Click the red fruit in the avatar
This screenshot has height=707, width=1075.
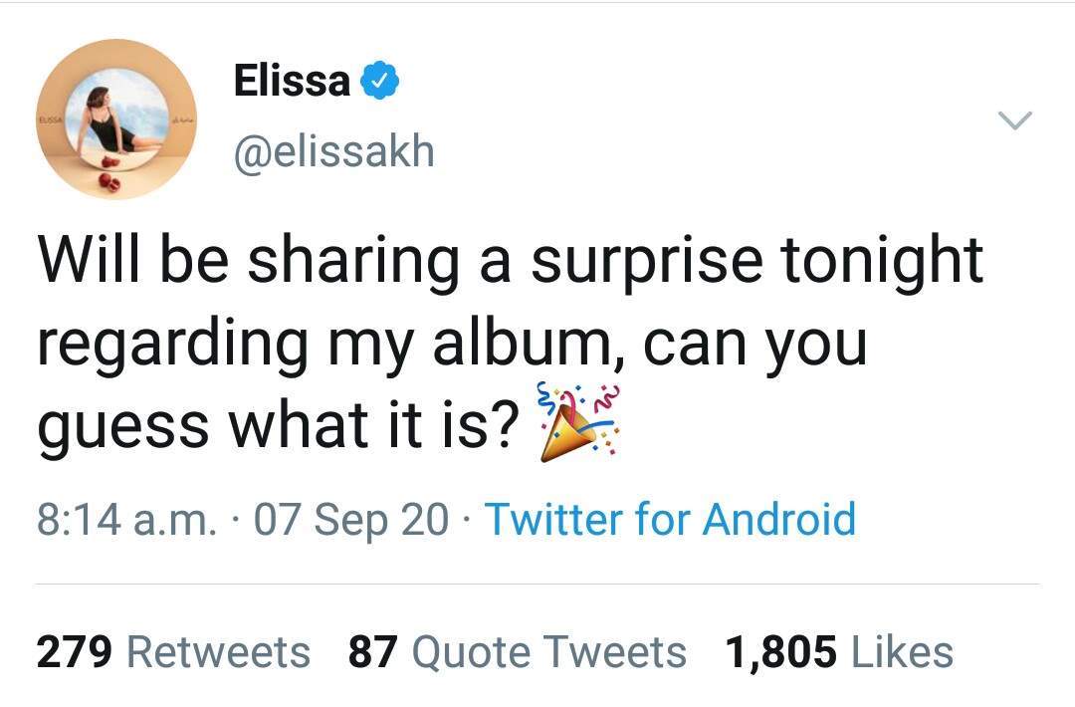[x=107, y=181]
